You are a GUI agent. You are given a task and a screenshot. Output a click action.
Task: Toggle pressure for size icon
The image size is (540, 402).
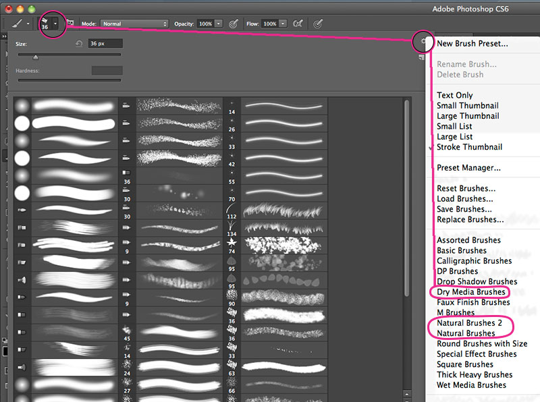pos(318,24)
